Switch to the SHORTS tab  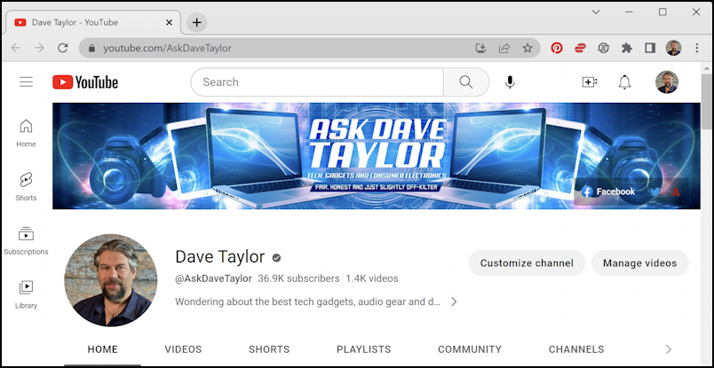269,349
